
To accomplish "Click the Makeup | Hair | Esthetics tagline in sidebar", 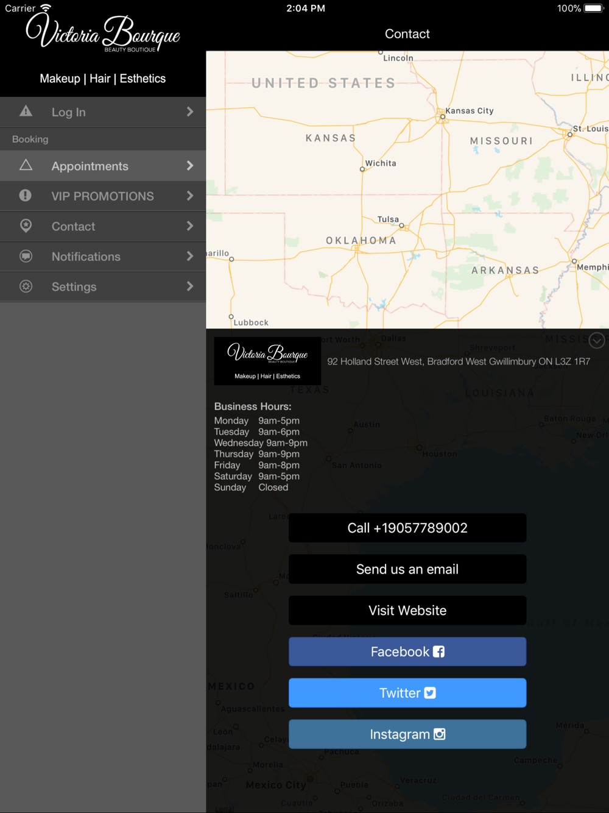I will (103, 79).
